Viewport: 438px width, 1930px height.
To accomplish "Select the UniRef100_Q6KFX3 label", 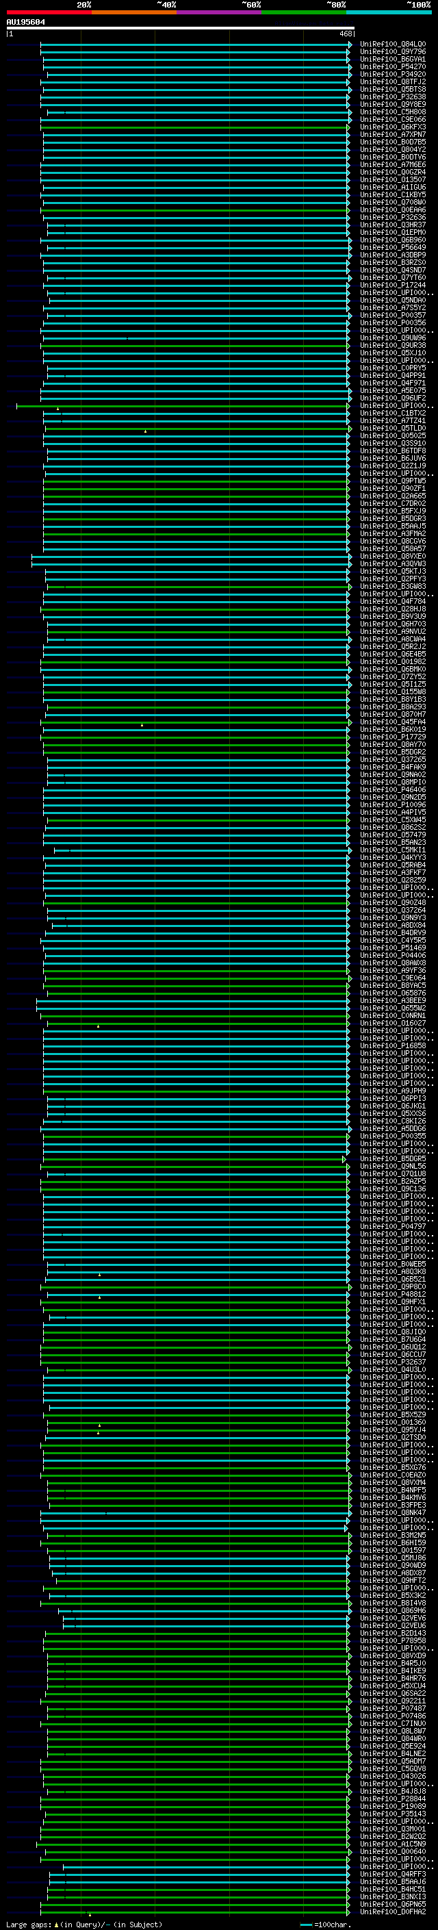I will pos(392,127).
